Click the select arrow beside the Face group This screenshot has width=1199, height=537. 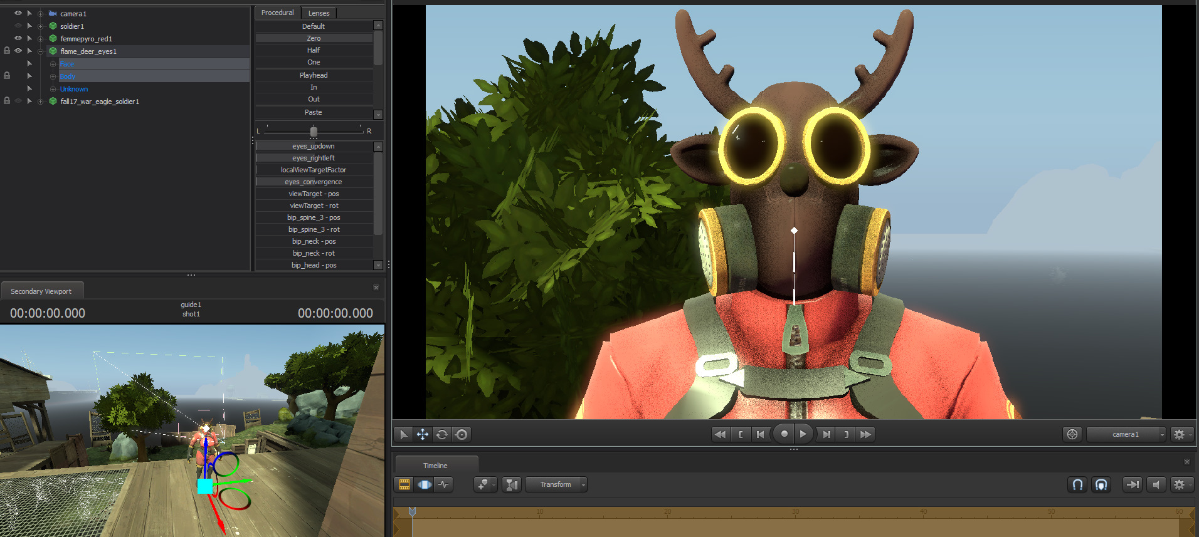29,63
